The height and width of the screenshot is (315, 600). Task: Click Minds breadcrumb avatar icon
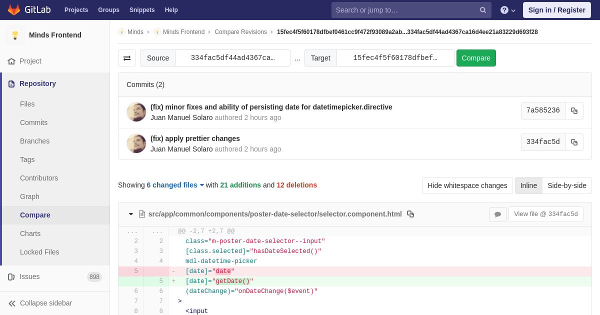121,32
